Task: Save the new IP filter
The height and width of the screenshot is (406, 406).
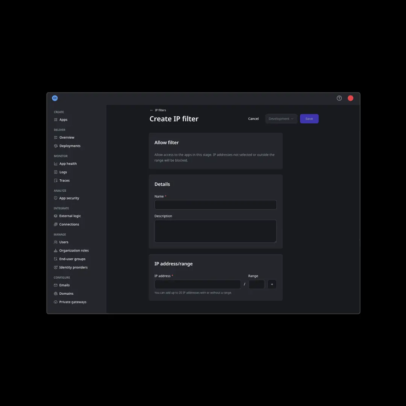Action: click(309, 118)
